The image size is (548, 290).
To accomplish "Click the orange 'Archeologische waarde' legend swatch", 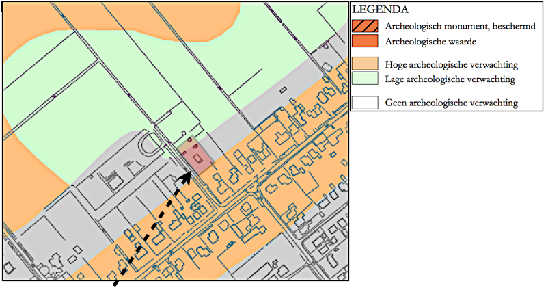I will point(365,41).
